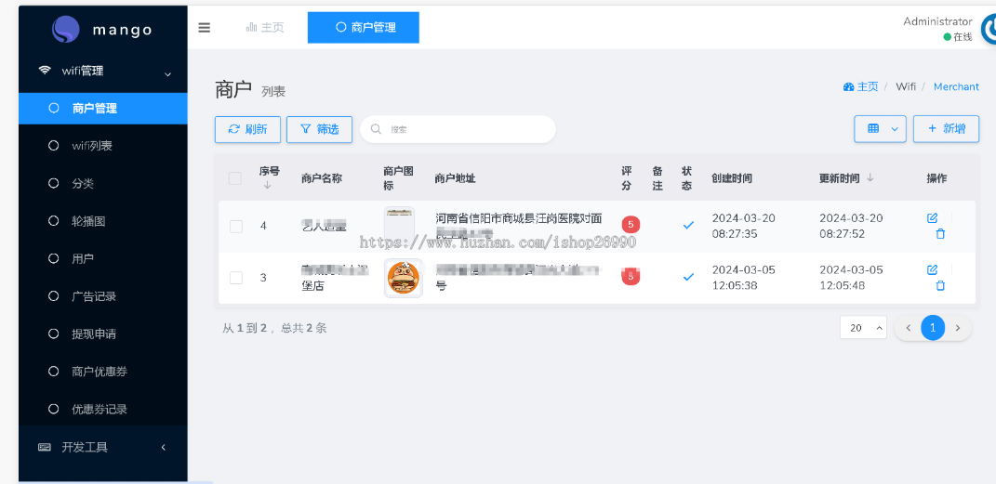Click the mango logo icon
Image resolution: width=996 pixels, height=484 pixels.
click(x=65, y=29)
